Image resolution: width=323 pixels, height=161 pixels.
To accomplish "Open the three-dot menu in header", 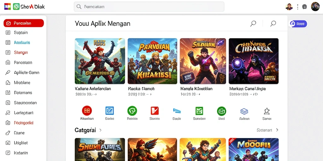I will [297, 7].
